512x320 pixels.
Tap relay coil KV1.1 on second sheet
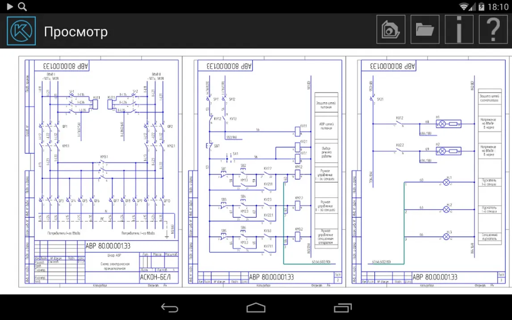(298, 132)
